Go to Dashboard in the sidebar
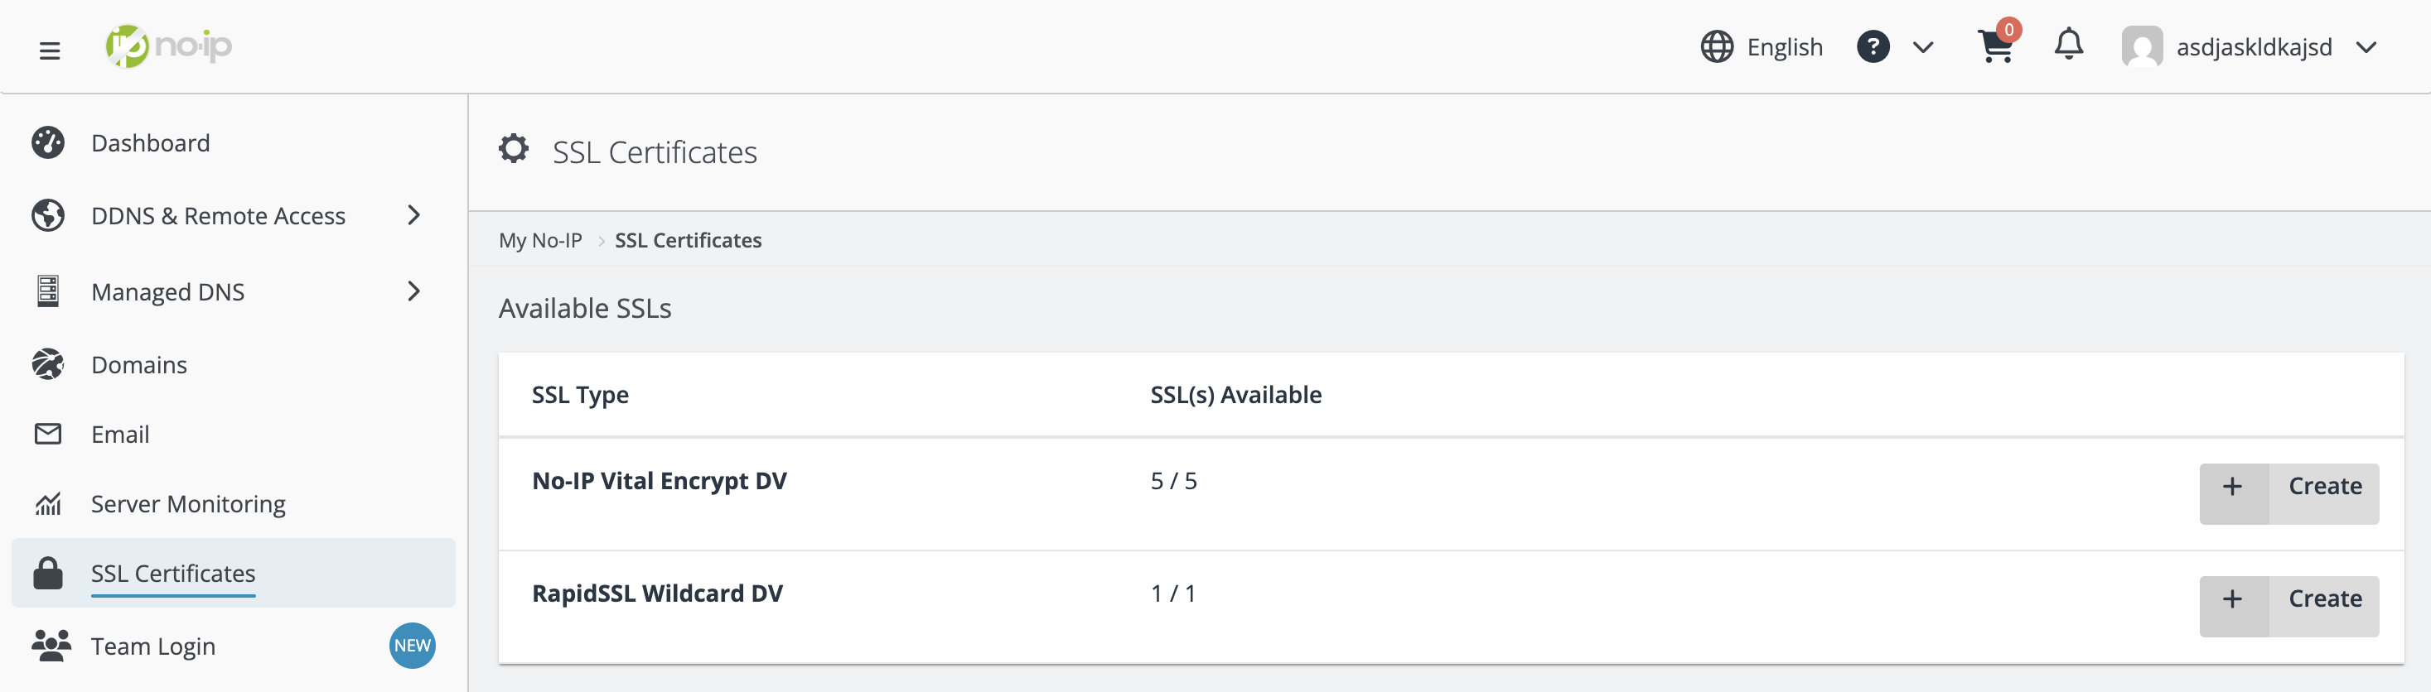The image size is (2431, 692). tap(150, 143)
